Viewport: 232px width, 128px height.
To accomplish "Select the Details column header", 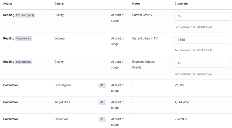I will pyautogui.click(x=59, y=4).
